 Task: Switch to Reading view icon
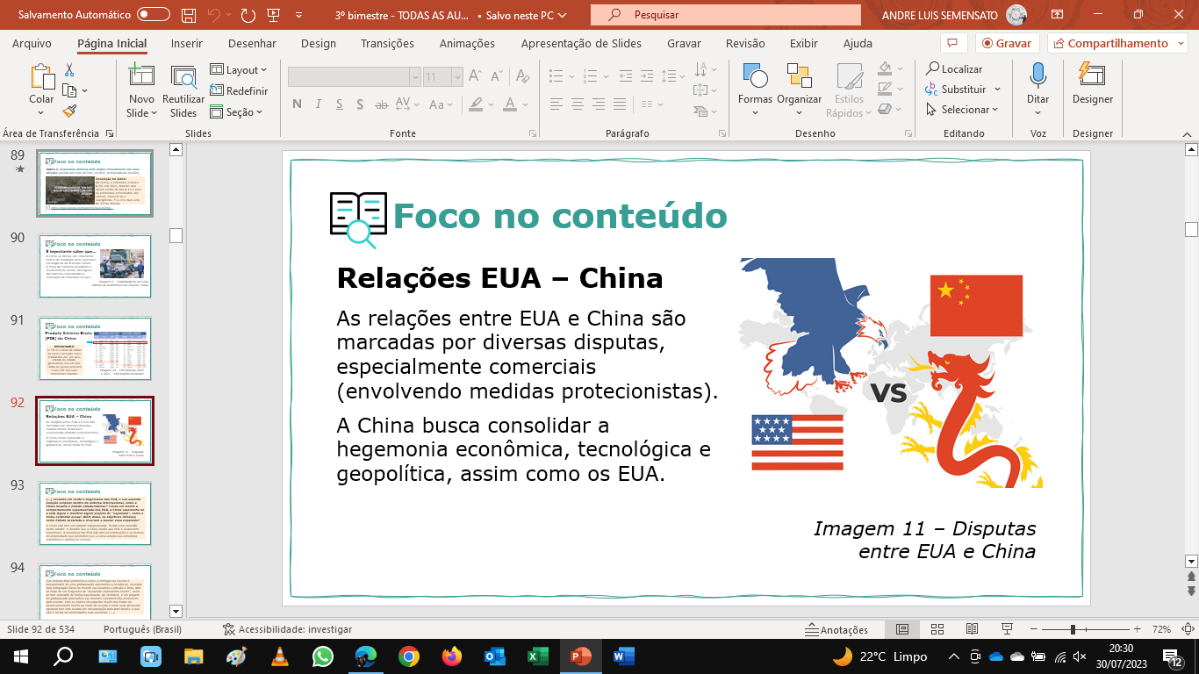pyautogui.click(x=972, y=630)
